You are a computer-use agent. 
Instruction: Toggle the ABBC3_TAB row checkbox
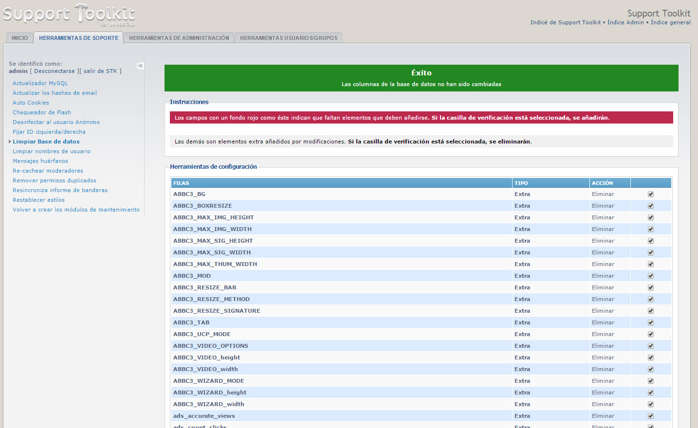tap(651, 322)
